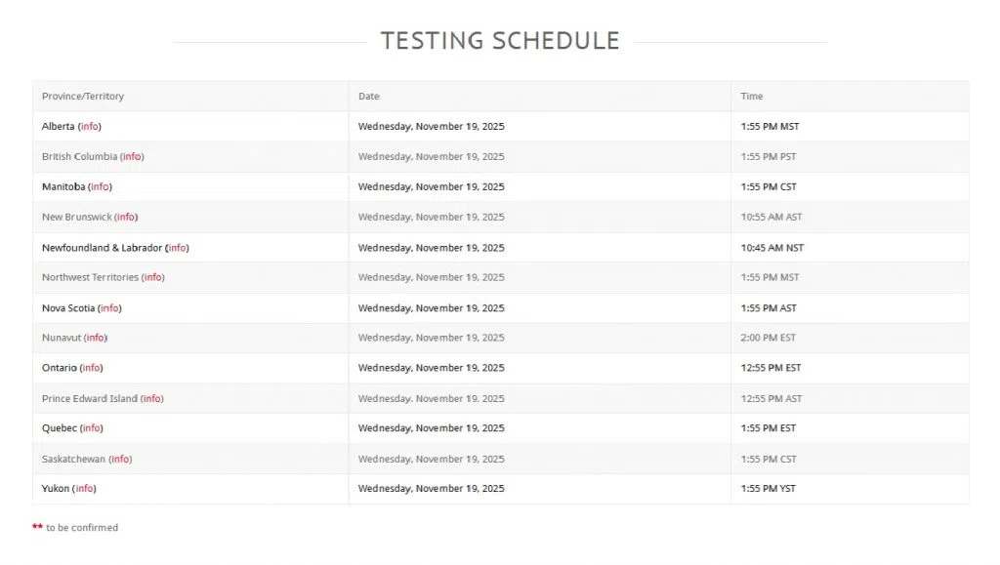Open the Ontario info link
Viewport: 1000px width, 565px height.
pyautogui.click(x=91, y=369)
